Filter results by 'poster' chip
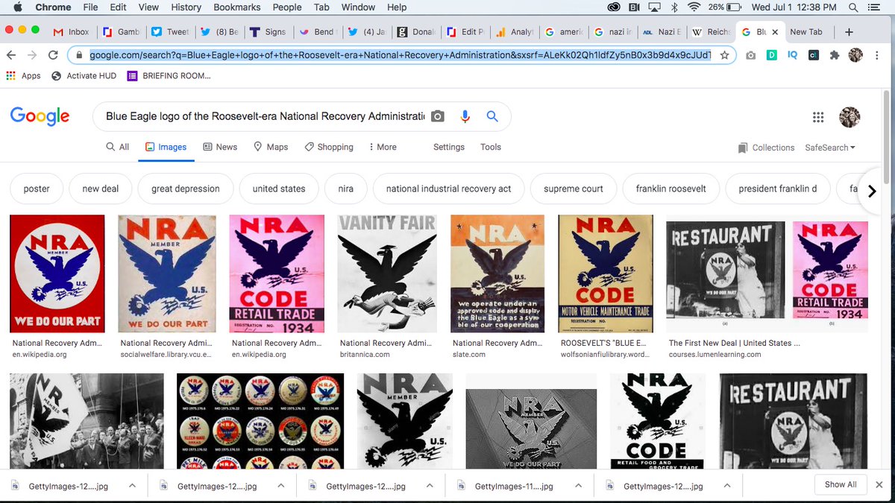Image resolution: width=895 pixels, height=503 pixels. click(37, 189)
